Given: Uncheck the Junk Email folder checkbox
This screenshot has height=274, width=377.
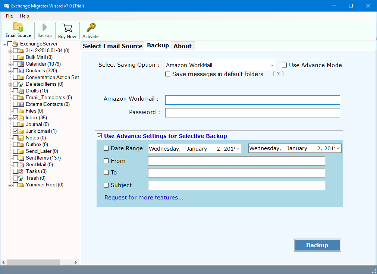Looking at the screenshot, I should coord(15,131).
